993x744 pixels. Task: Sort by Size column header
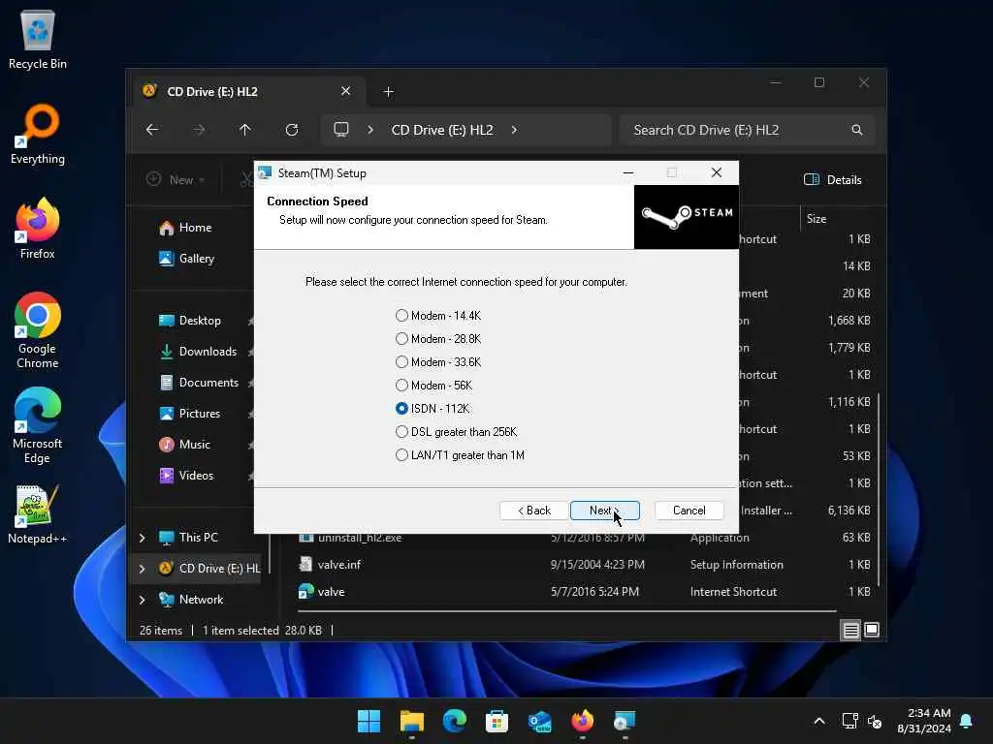coord(817,219)
